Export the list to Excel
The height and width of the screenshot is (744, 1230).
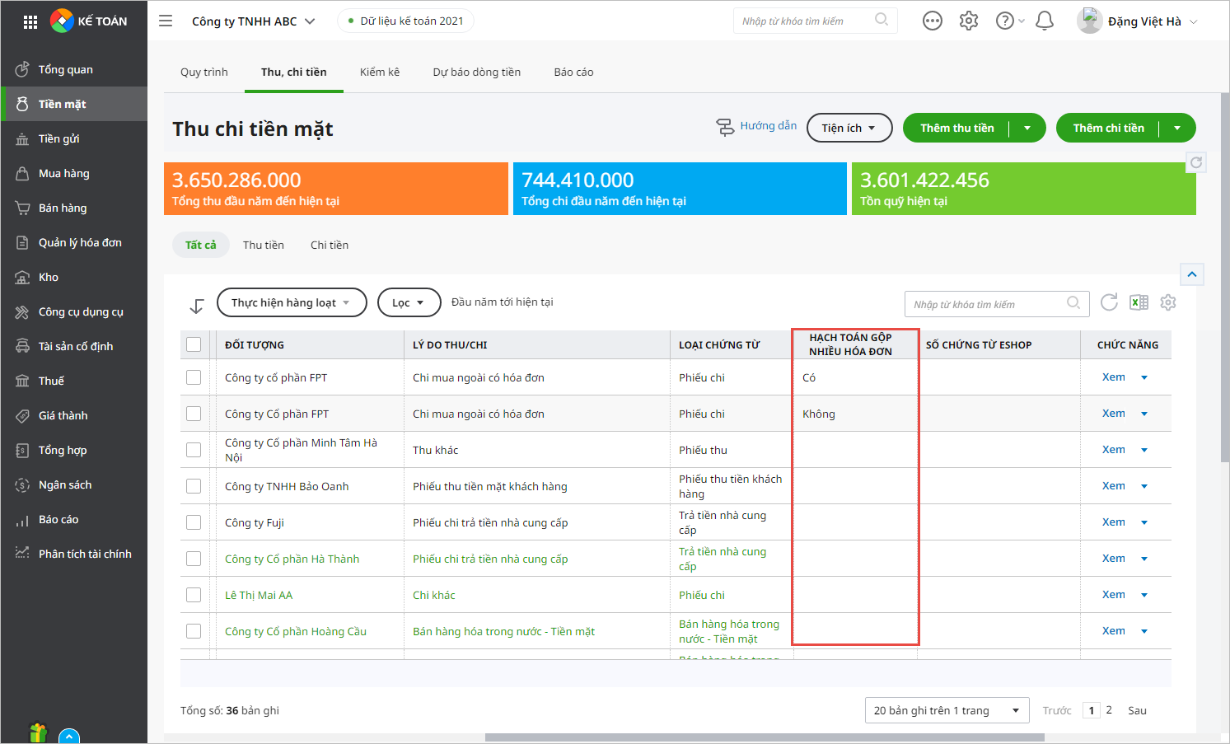click(1139, 303)
